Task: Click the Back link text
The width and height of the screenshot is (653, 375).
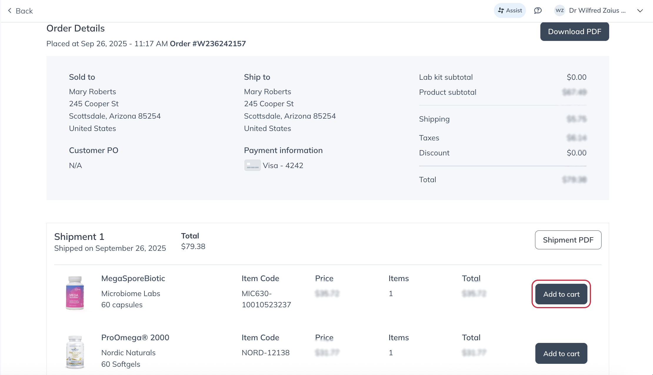Action: click(x=24, y=11)
